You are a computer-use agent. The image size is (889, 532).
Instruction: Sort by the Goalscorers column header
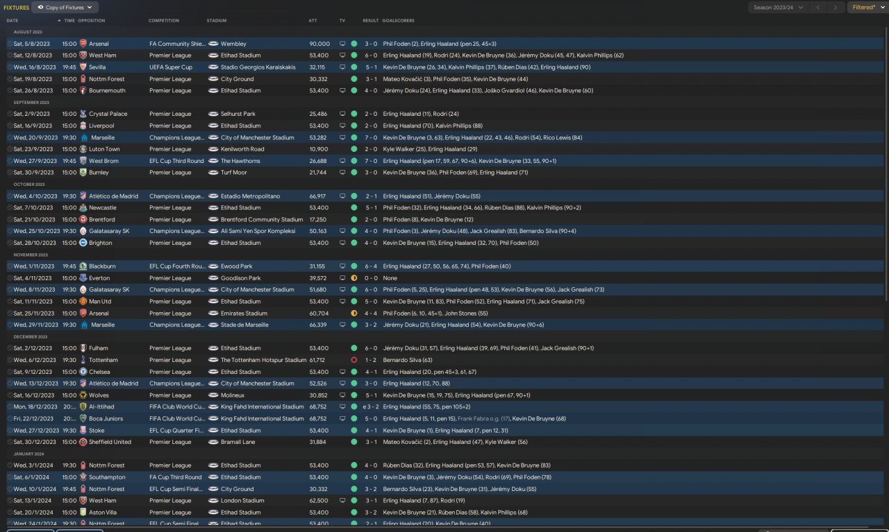click(397, 21)
